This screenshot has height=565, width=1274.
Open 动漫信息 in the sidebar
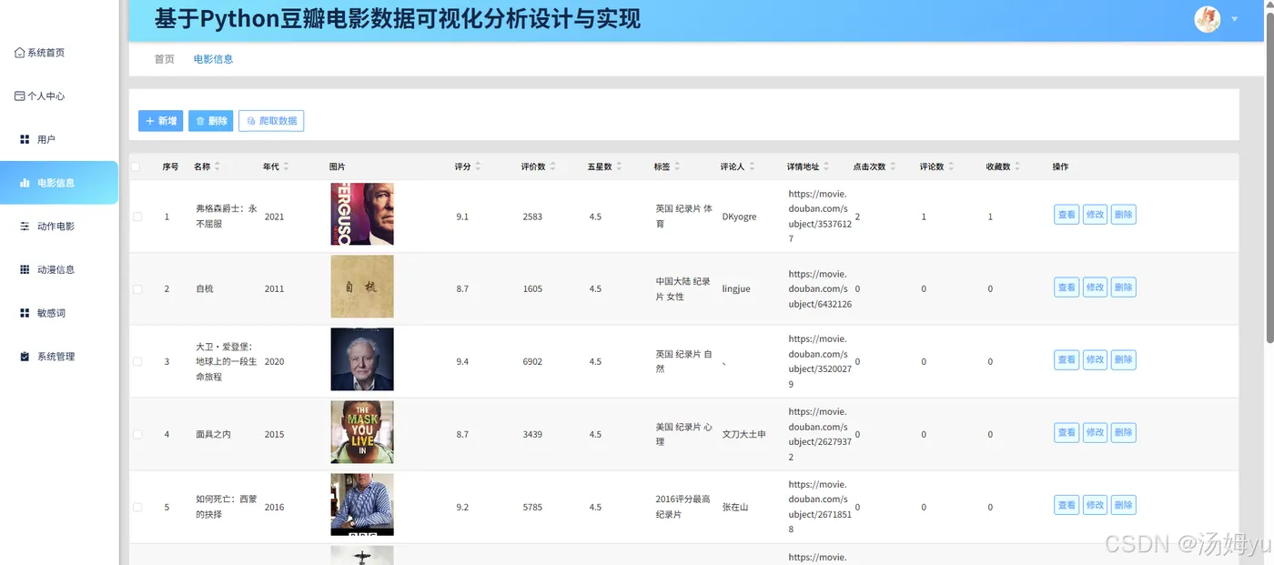click(47, 269)
